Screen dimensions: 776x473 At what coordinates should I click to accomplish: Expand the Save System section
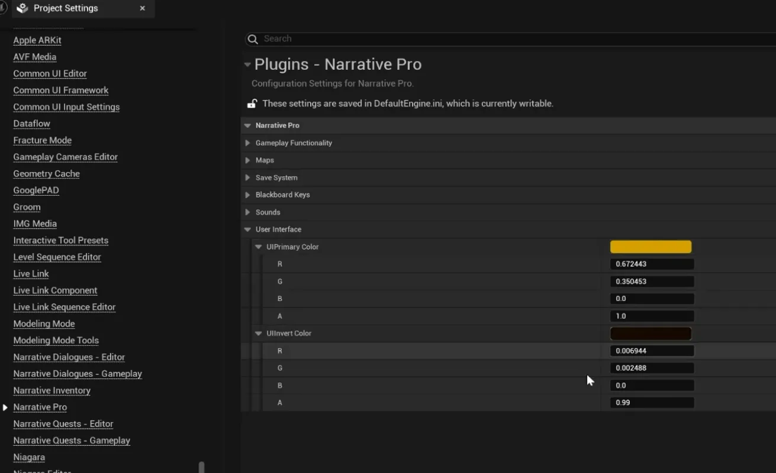247,177
